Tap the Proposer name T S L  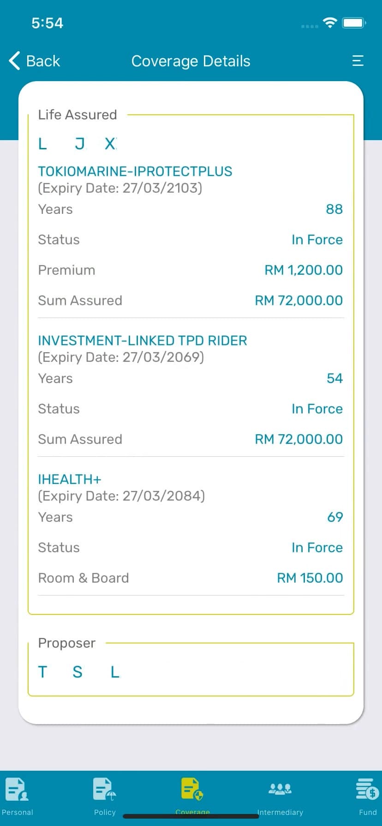click(x=78, y=672)
